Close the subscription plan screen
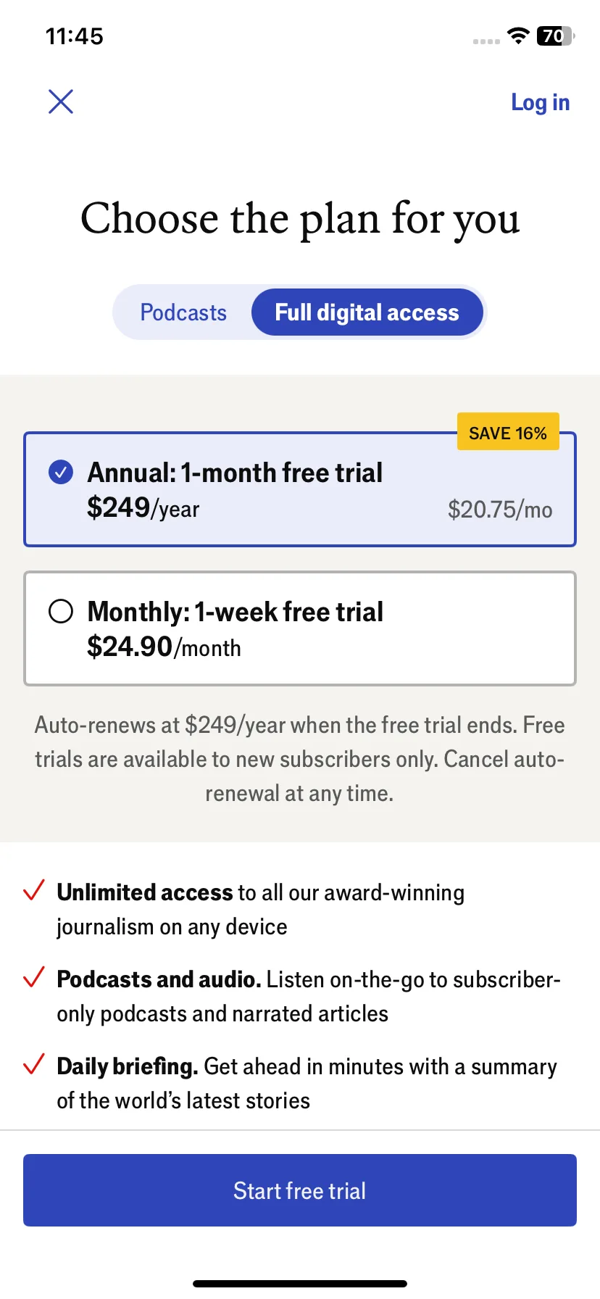 61,101
